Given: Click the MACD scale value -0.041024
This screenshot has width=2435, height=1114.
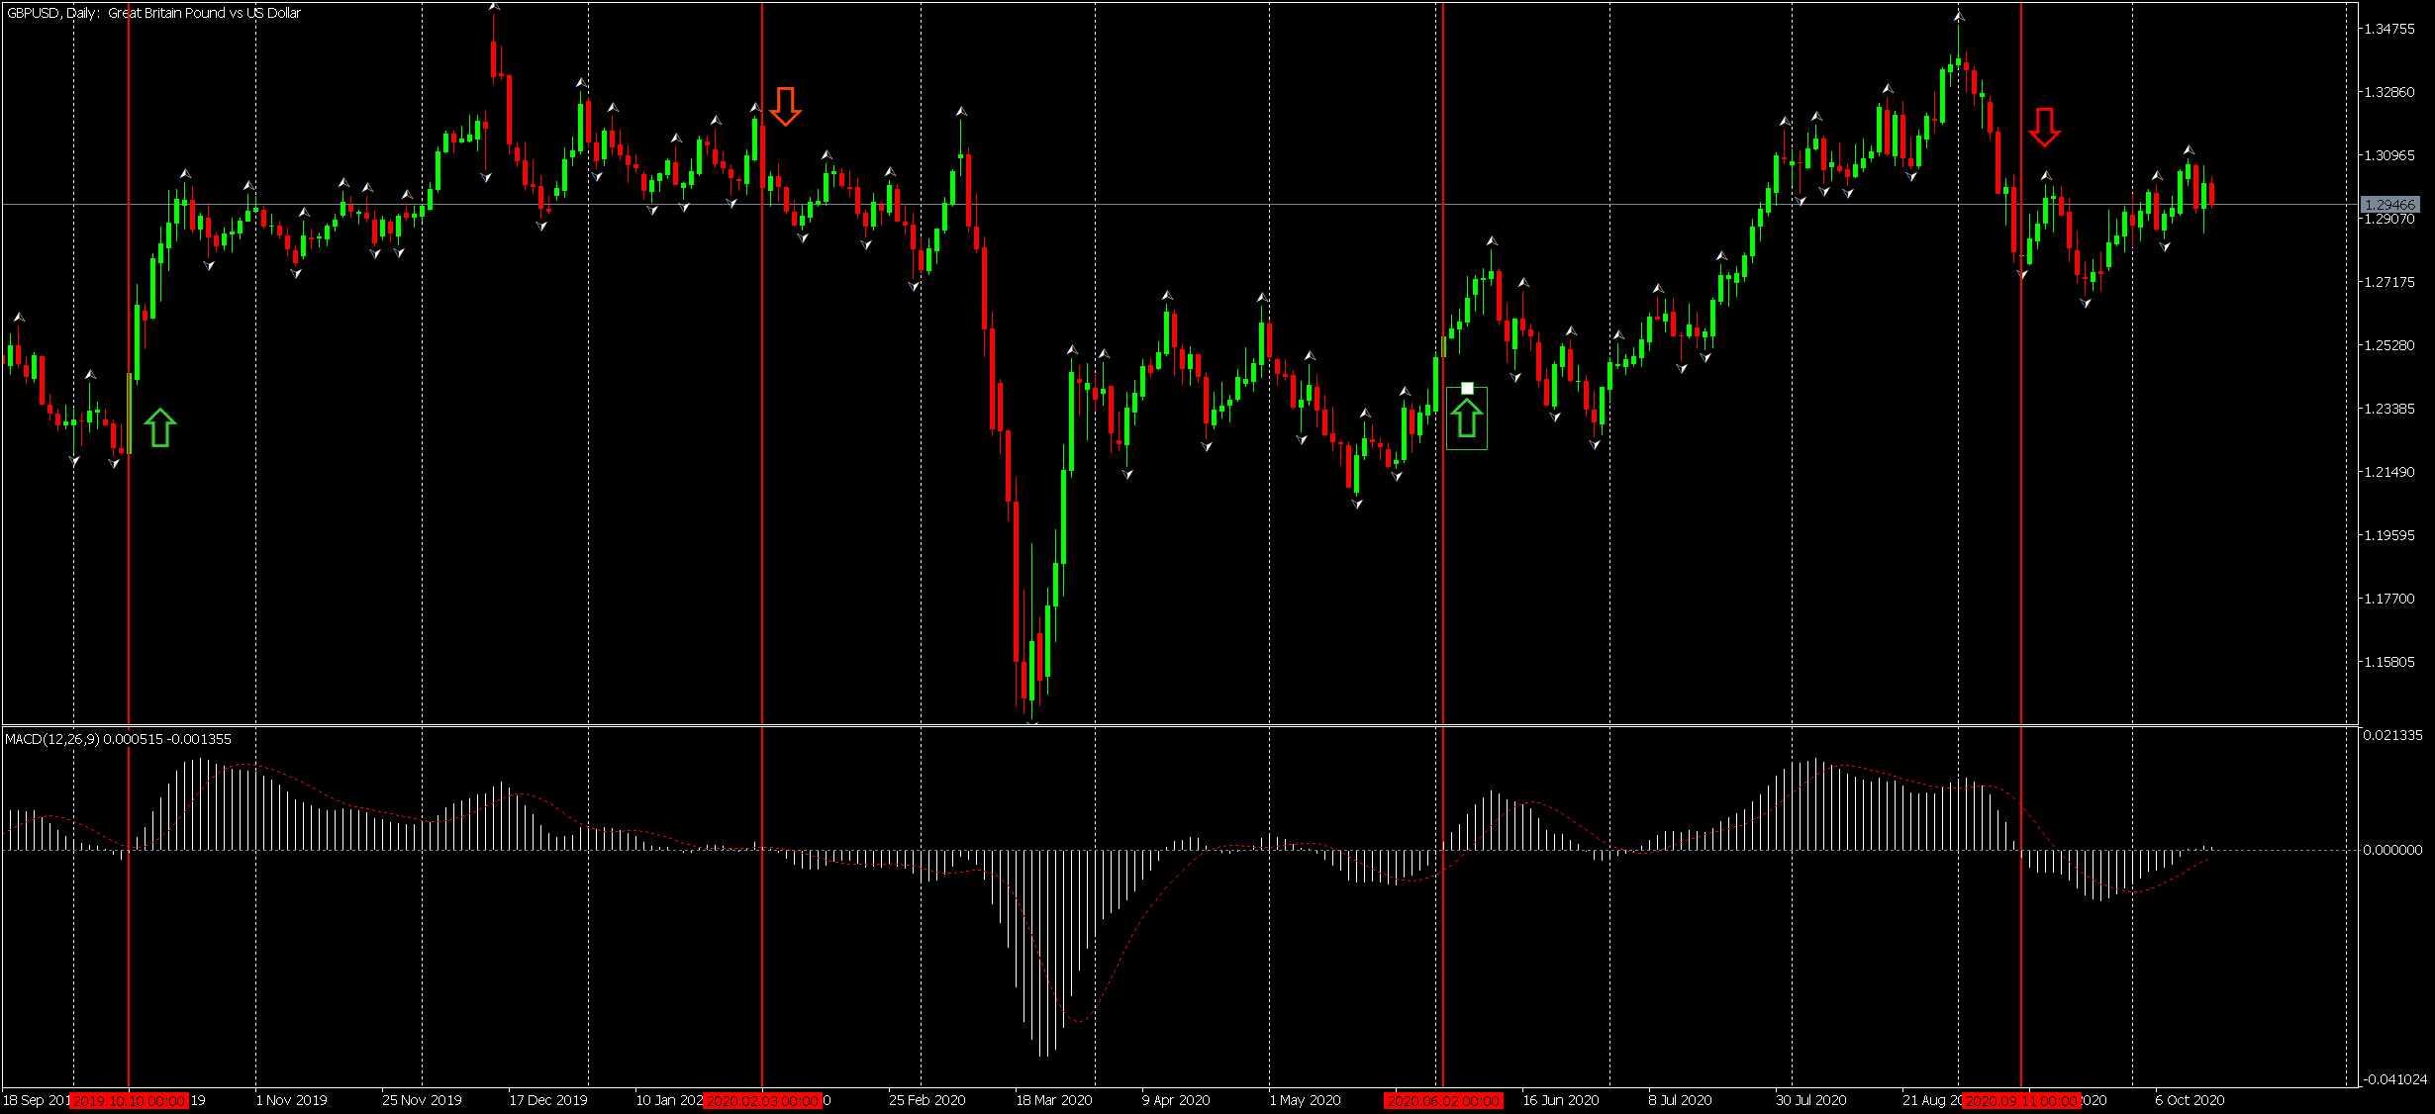Looking at the screenshot, I should point(2395,1079).
